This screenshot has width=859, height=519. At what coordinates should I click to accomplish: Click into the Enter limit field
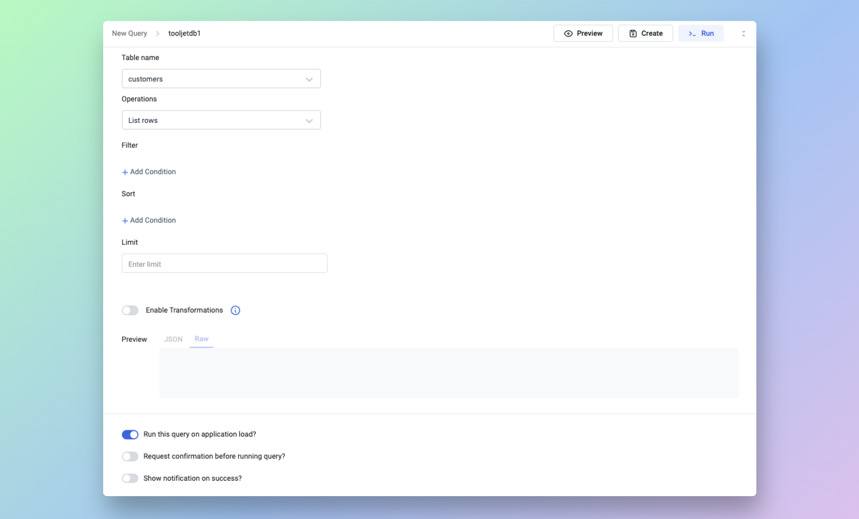224,264
